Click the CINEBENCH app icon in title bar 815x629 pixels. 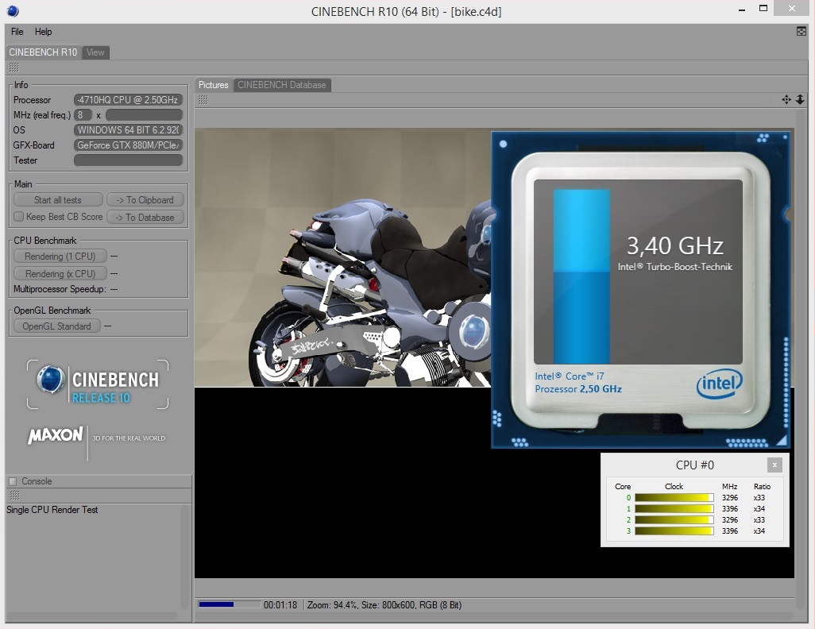click(x=13, y=10)
